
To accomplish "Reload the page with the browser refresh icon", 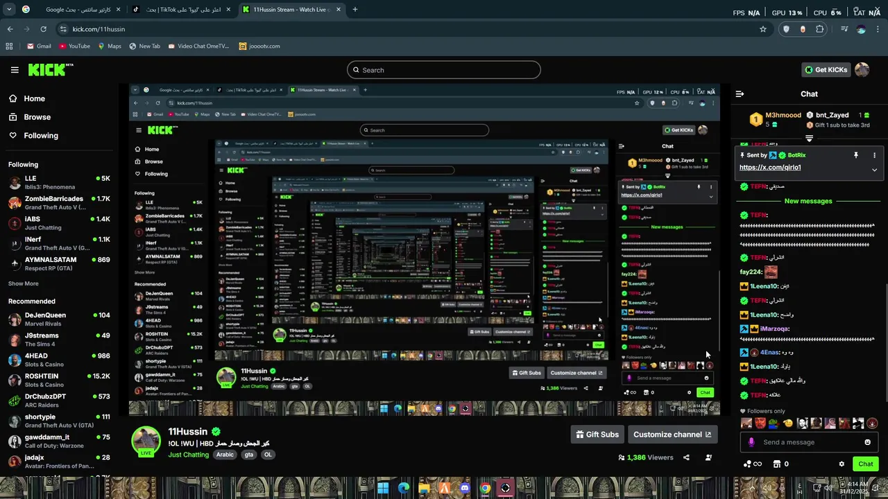I will pyautogui.click(x=44, y=29).
